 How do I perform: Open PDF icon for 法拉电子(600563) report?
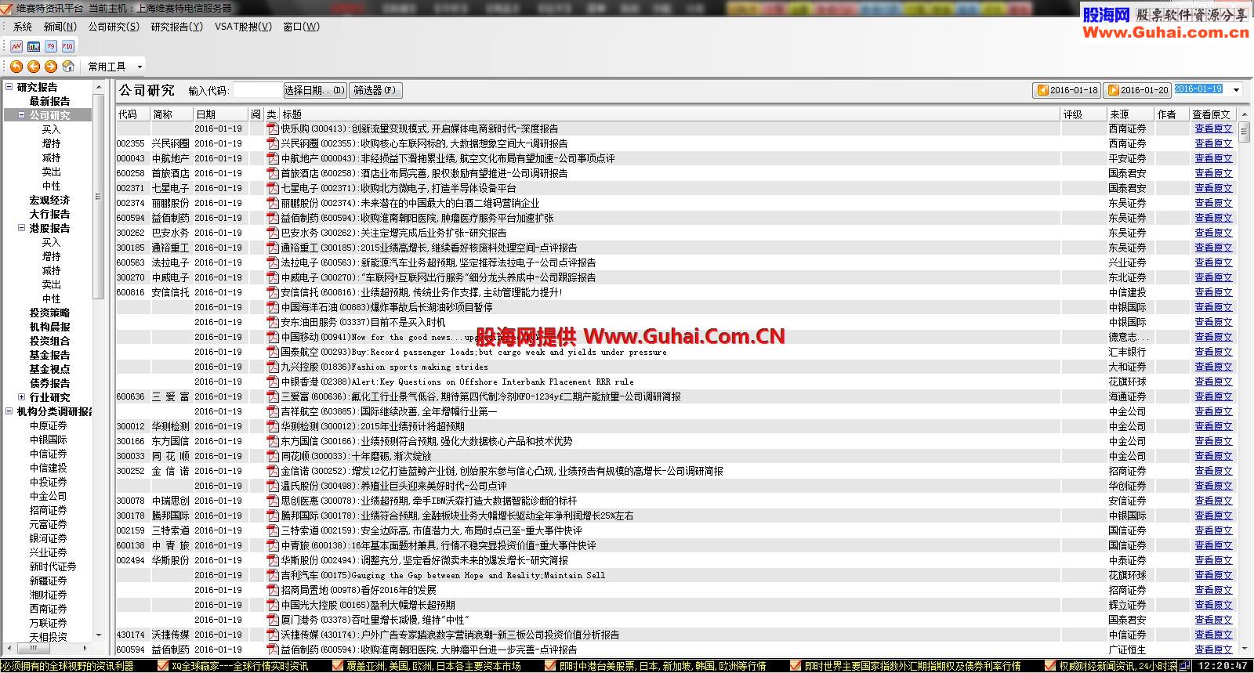pyautogui.click(x=273, y=262)
